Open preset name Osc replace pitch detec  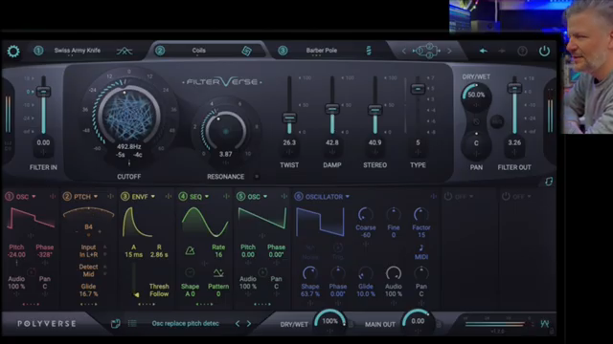[x=185, y=323]
